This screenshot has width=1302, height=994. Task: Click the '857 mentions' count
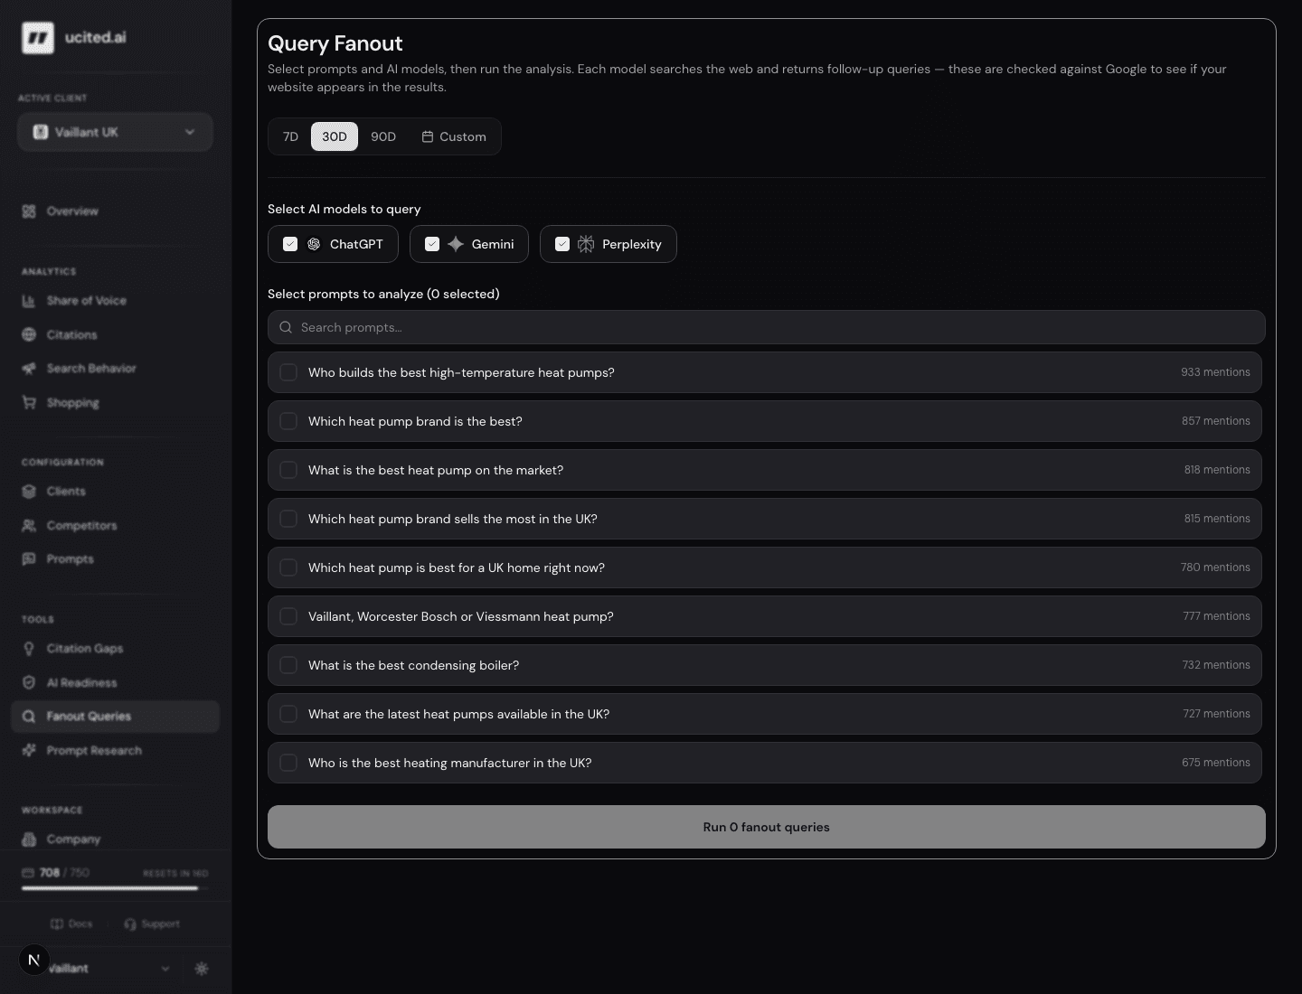tap(1216, 421)
